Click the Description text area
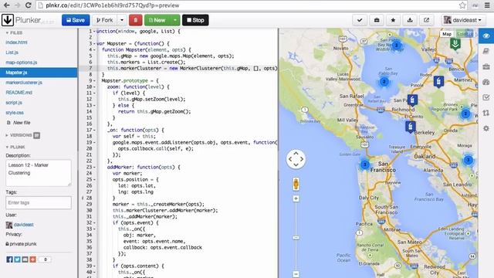Viewport: 494px width, 278px height. tap(39, 173)
